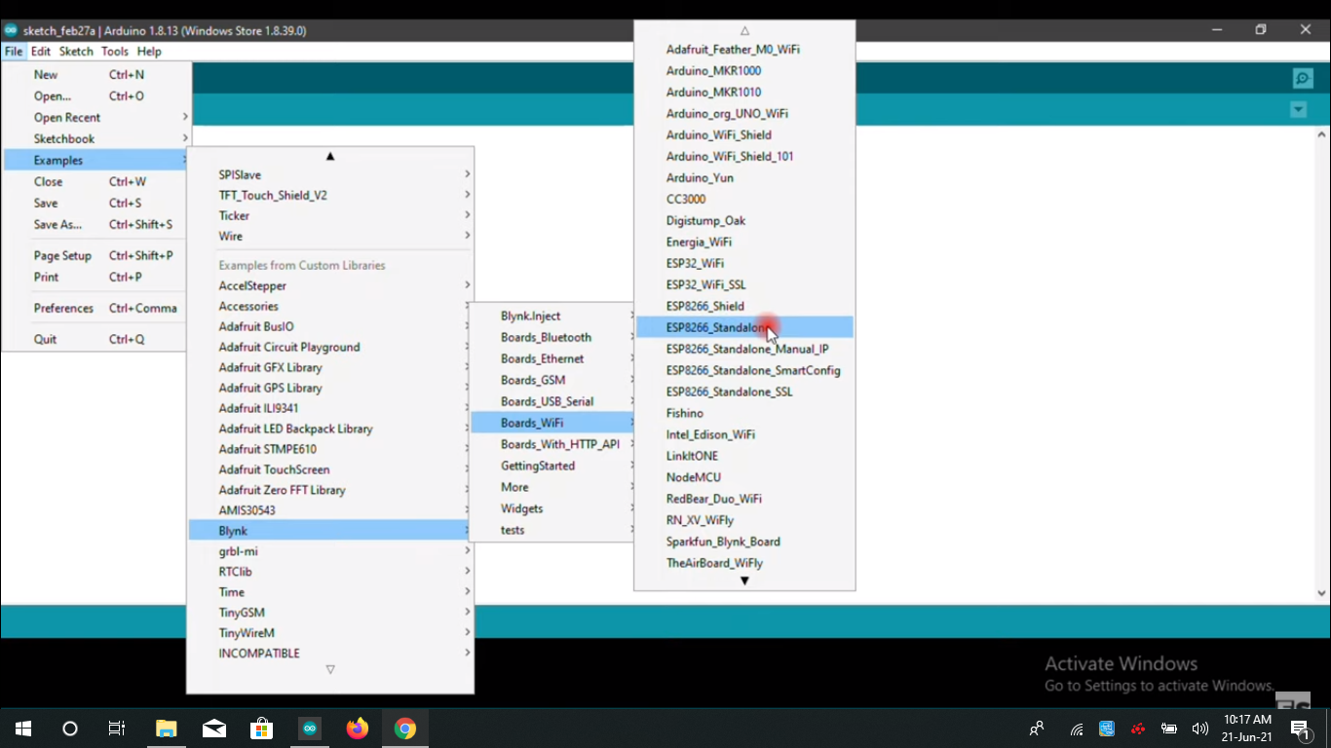Viewport: 1331px width, 748px height.
Task: Click the volume icon in the system tray
Action: [1199, 728]
